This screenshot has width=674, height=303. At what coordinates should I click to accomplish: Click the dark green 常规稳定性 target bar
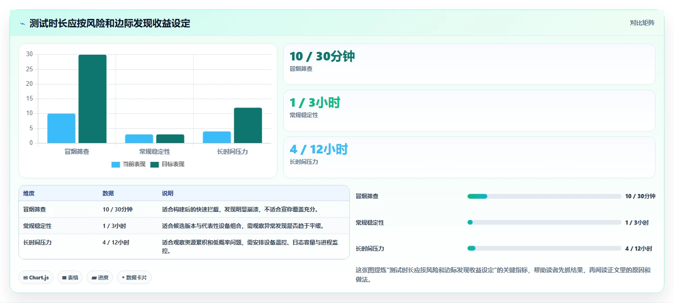(x=170, y=139)
